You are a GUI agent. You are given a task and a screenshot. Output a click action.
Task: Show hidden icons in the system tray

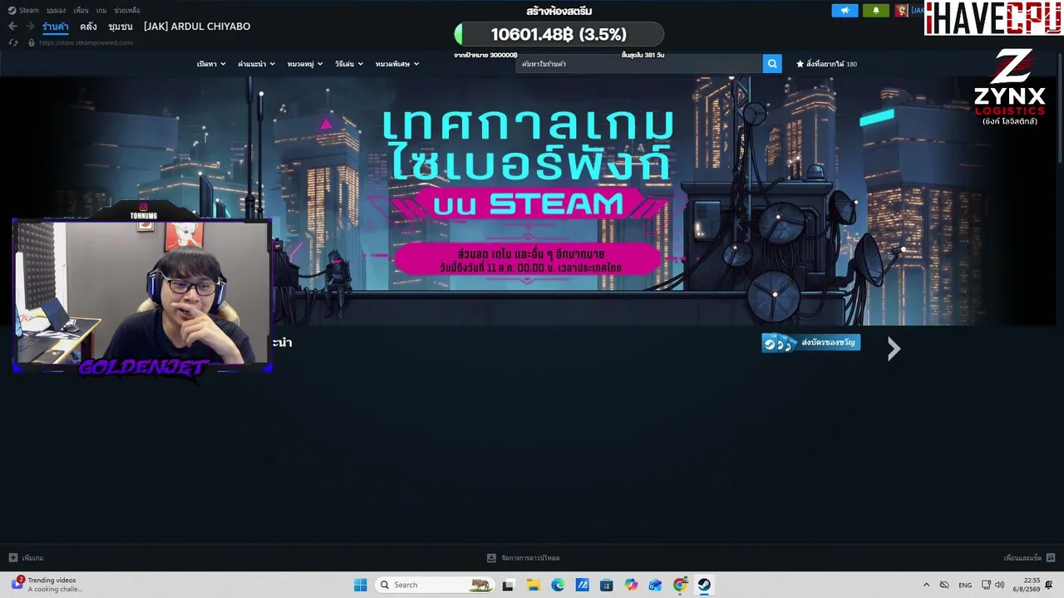pos(926,585)
